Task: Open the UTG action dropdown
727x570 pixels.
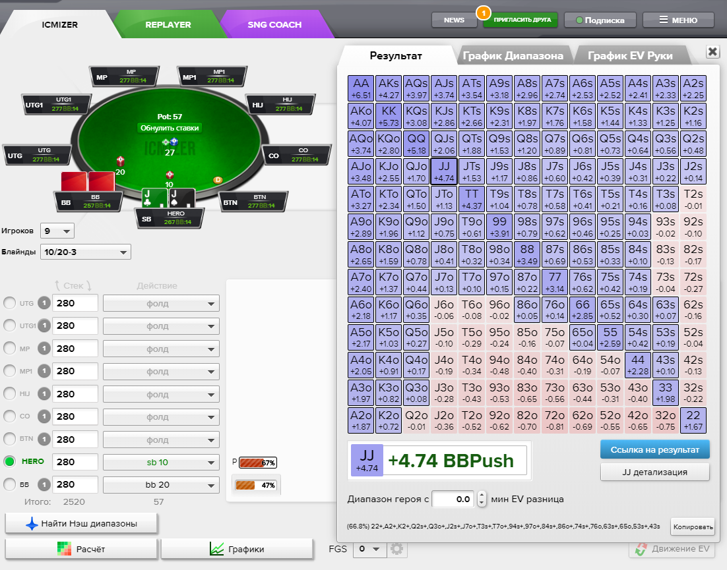Action: 161,304
